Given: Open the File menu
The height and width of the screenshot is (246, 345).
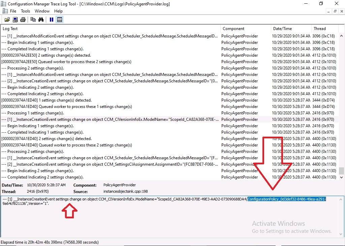Looking at the screenshot, I should (x=13, y=11).
